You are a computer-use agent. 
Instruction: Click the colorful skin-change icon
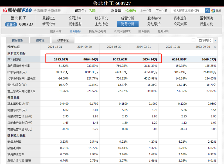pos(213,11)
